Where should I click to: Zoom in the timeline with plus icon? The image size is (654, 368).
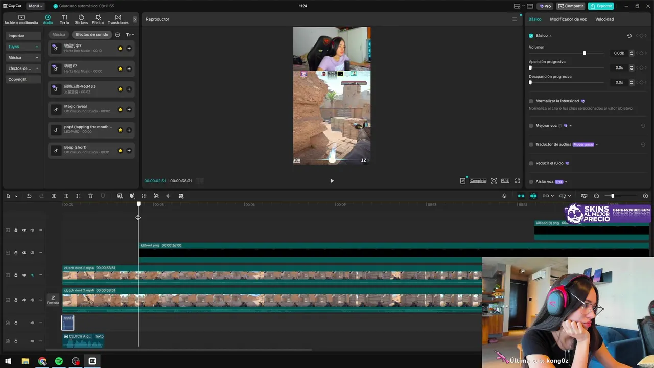tap(645, 196)
